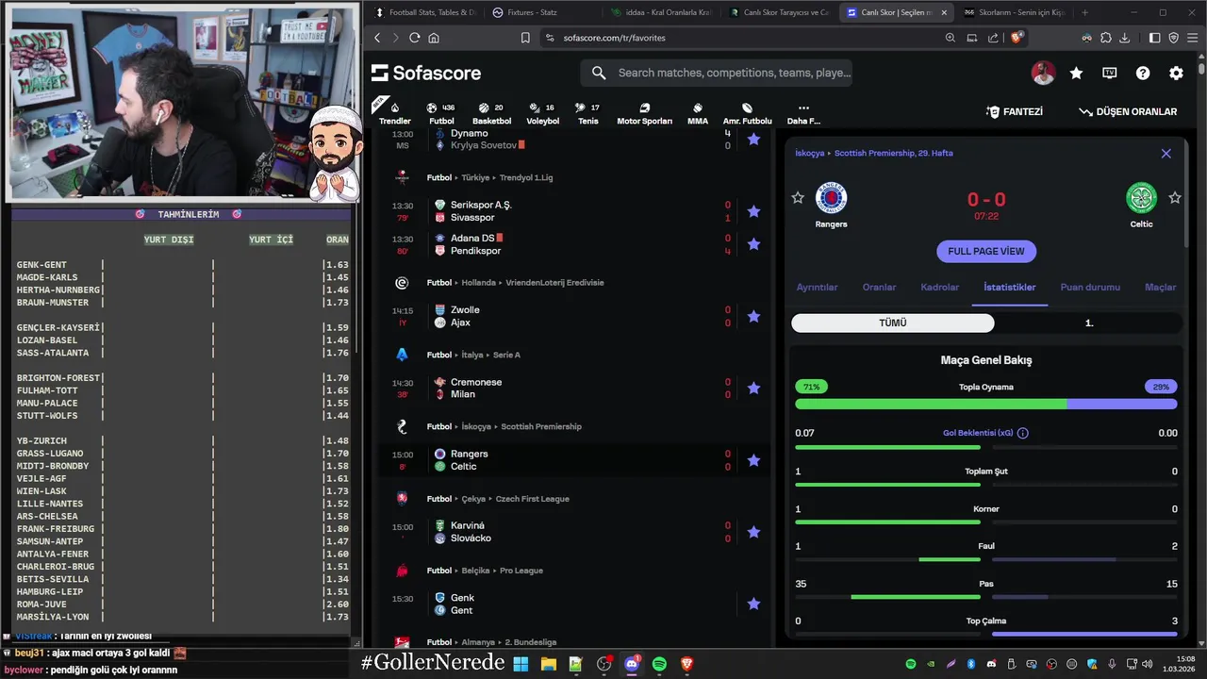
Task: Open the favorites star in Sofascore header
Action: point(1077,73)
